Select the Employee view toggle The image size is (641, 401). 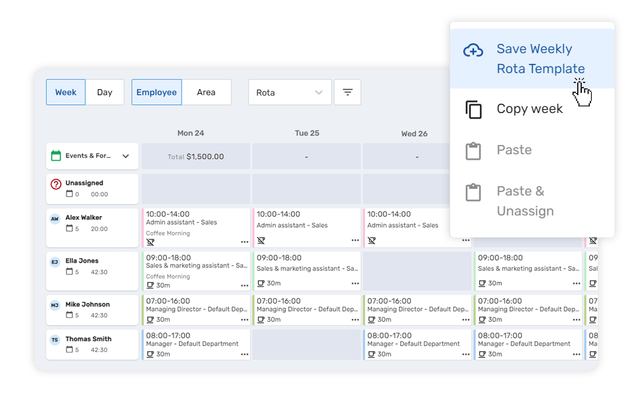156,92
